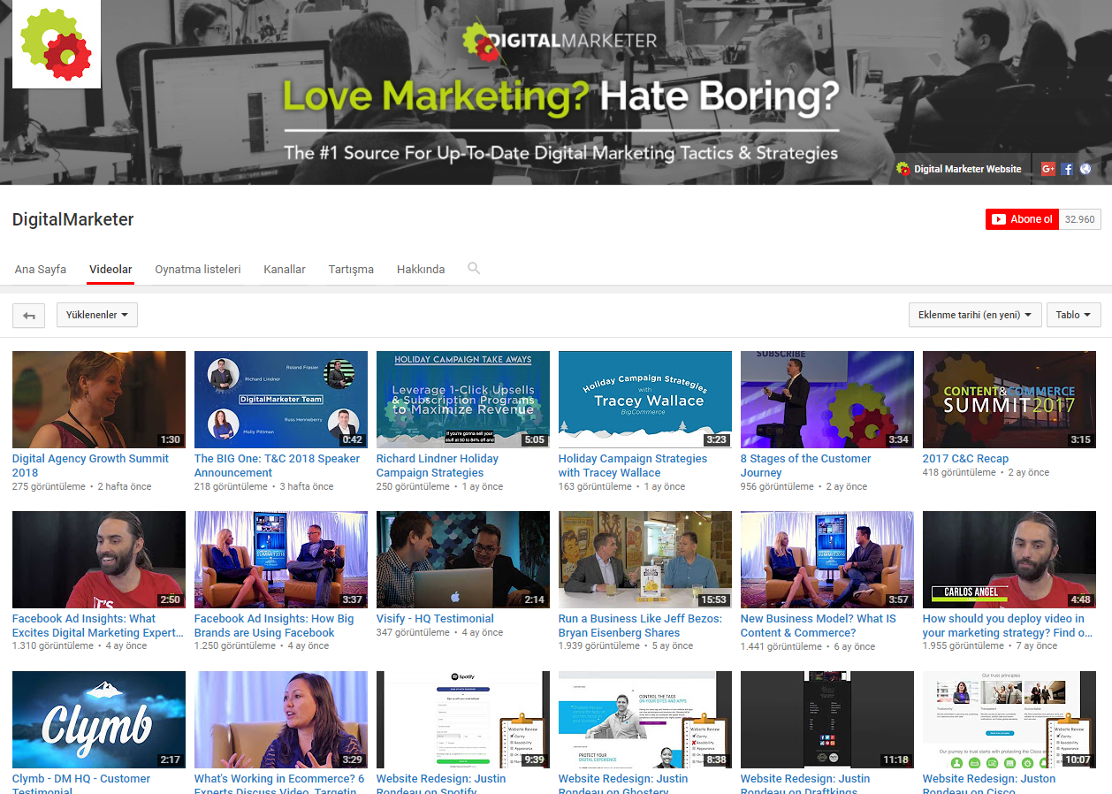Click the channel search magnifier icon
Viewport: 1112px width, 794px height.
tap(474, 268)
